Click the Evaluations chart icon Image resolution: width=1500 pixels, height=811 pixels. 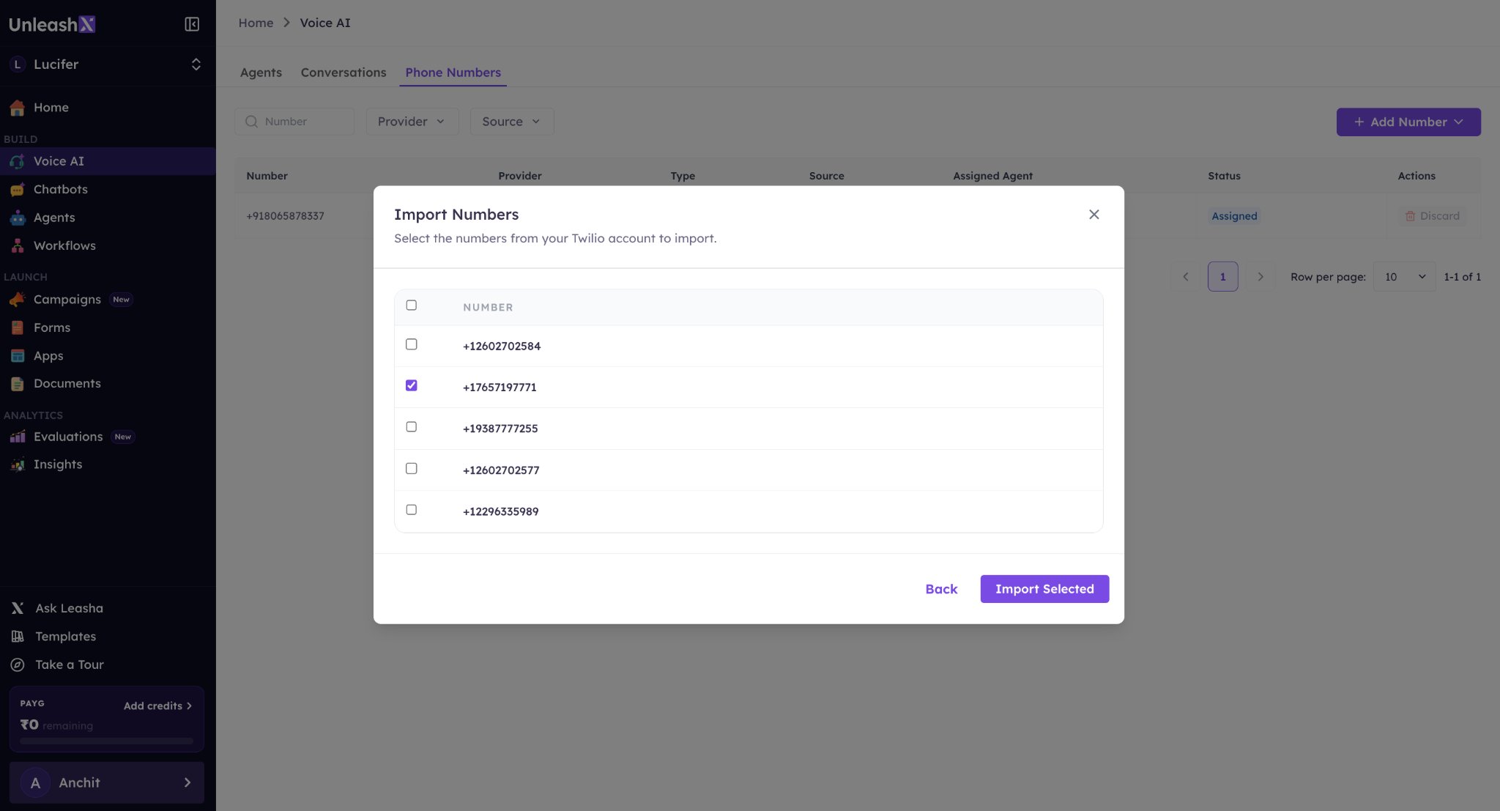click(18, 437)
